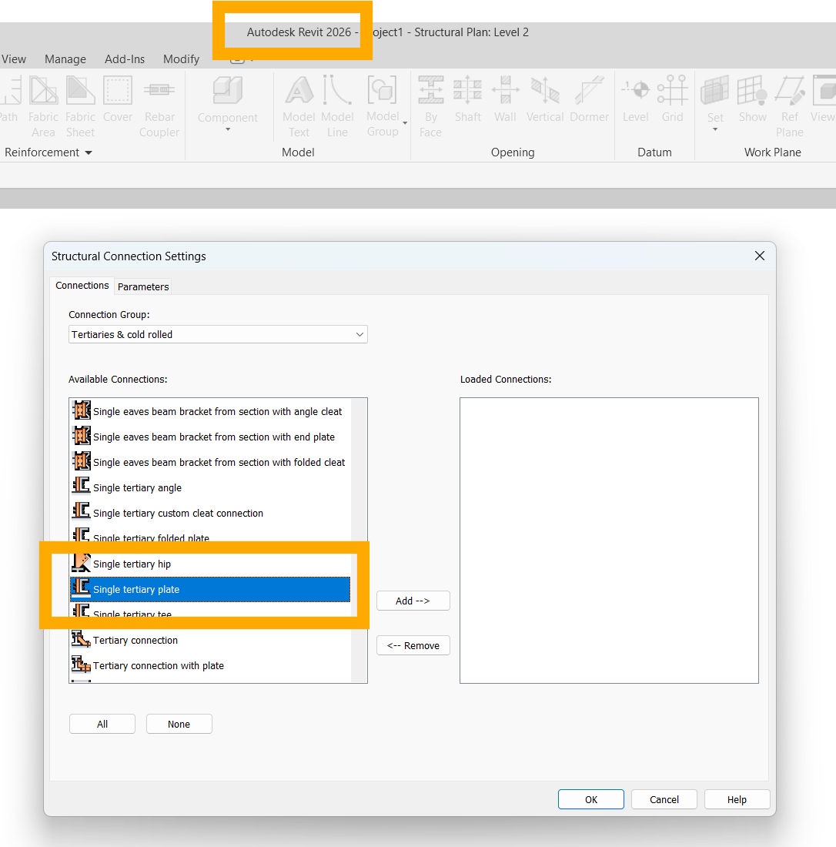
Task: Select the Model Line tool
Action: click(x=337, y=106)
